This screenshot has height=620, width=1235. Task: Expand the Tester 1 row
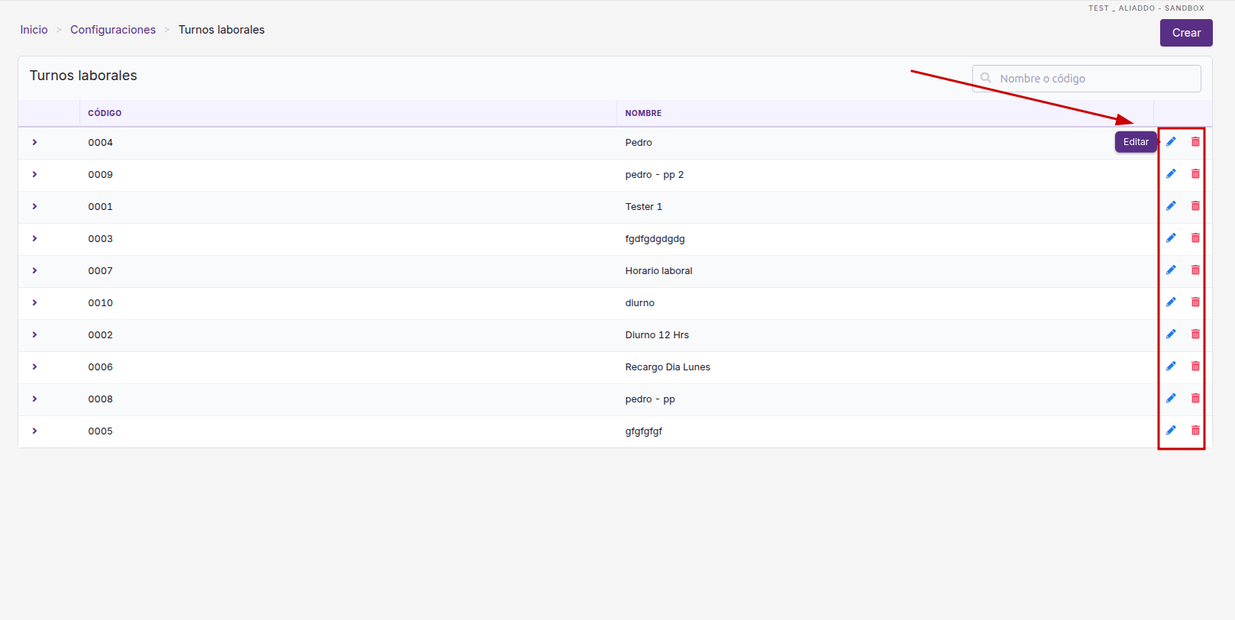point(34,207)
